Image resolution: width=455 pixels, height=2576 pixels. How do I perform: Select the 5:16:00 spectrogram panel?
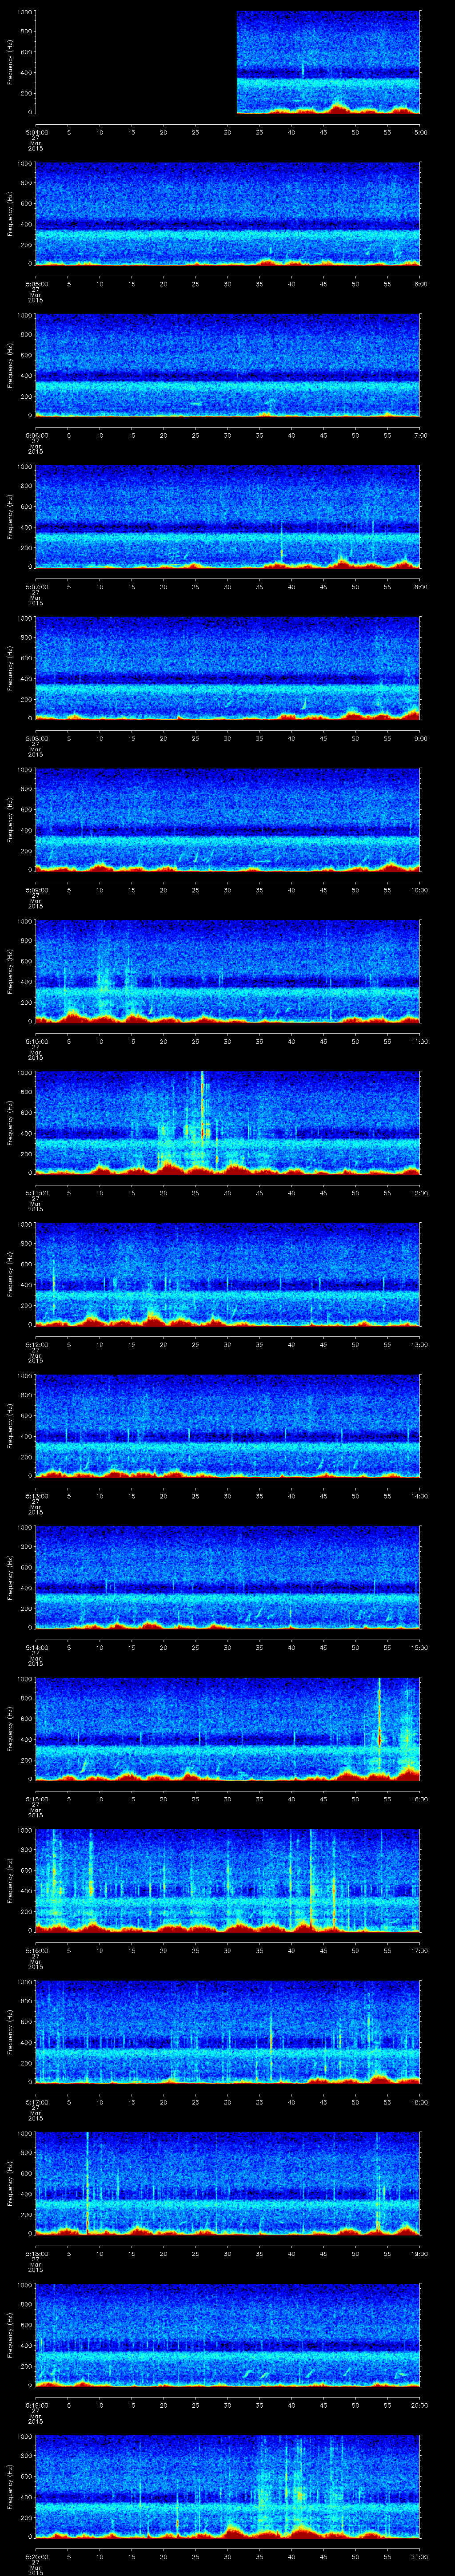(x=228, y=1880)
